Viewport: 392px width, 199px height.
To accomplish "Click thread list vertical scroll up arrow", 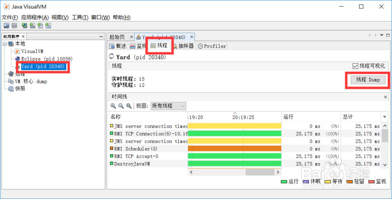I will tap(385, 126).
